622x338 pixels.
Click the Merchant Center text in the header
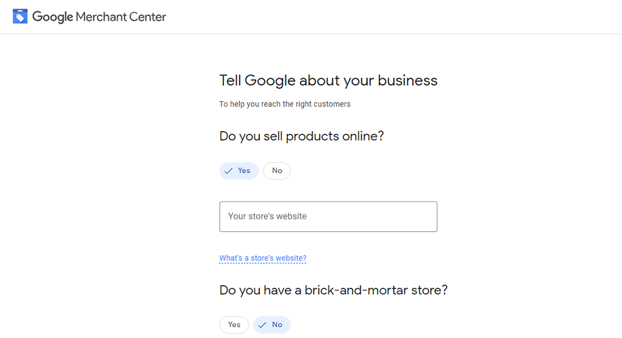(121, 17)
